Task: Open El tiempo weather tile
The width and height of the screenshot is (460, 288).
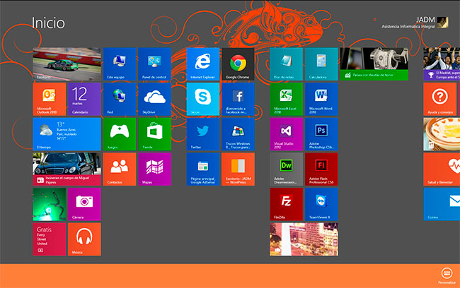Action: point(67,134)
